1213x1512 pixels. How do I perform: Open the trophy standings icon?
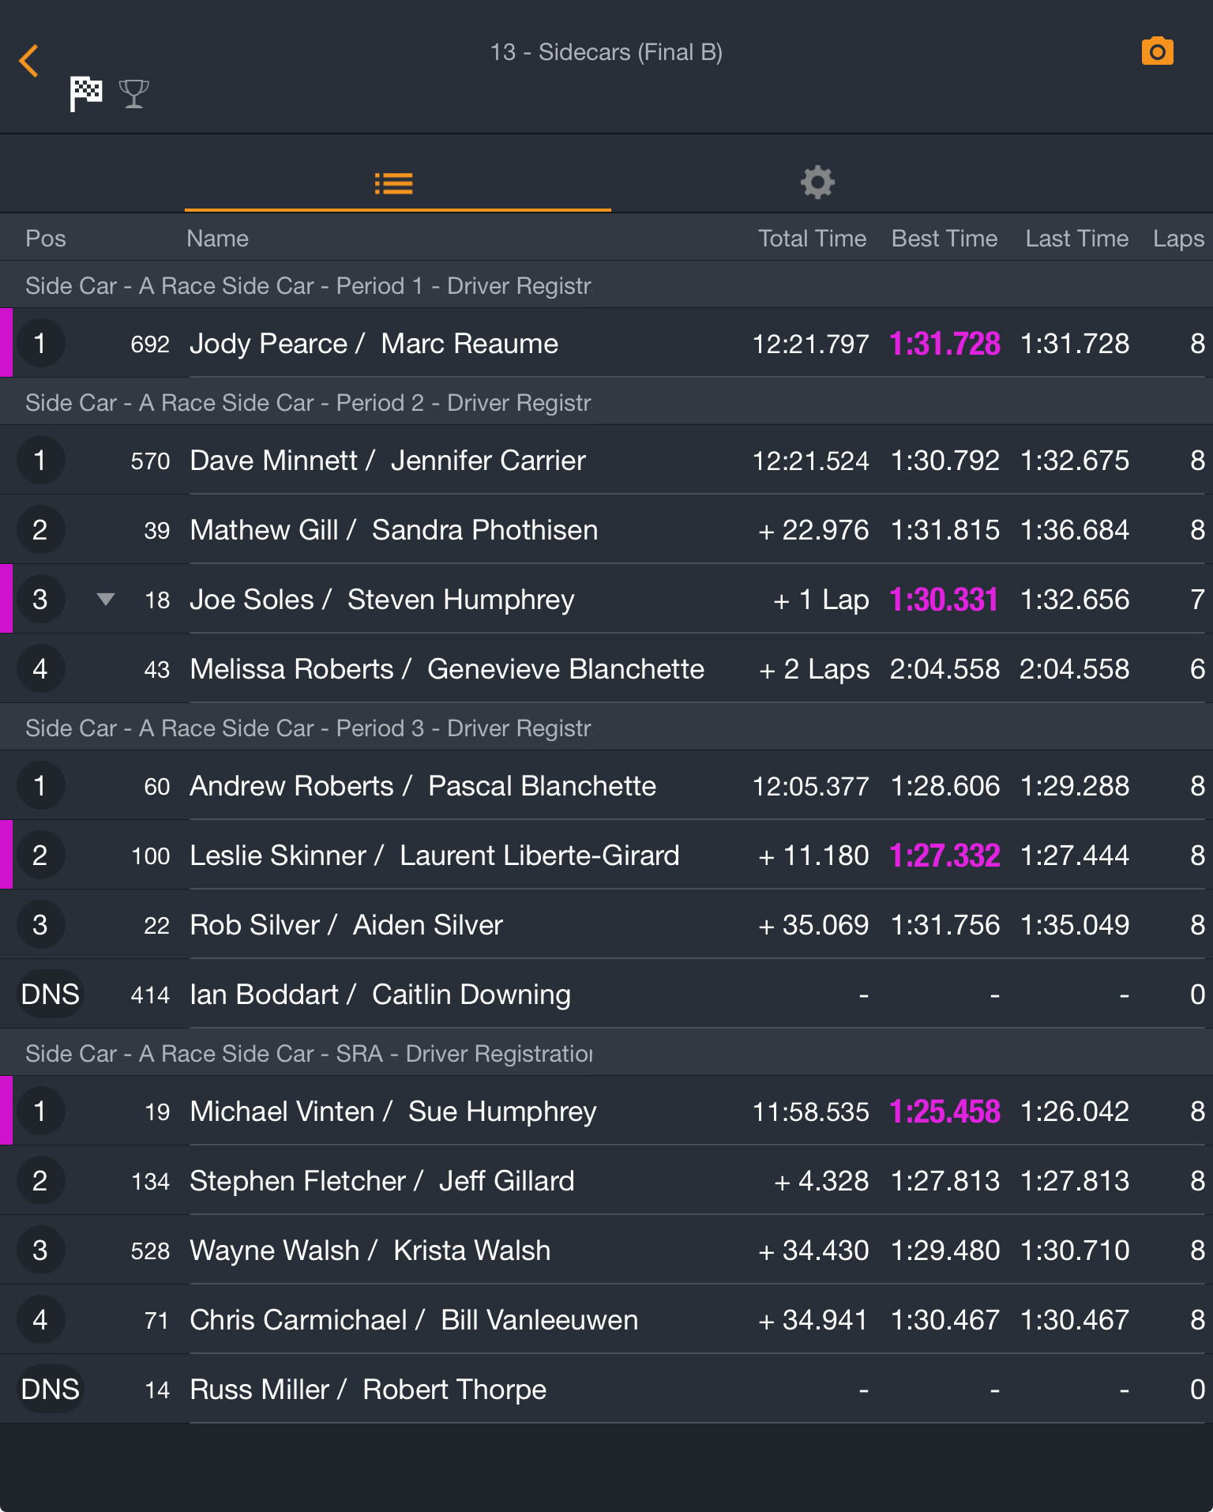(134, 94)
